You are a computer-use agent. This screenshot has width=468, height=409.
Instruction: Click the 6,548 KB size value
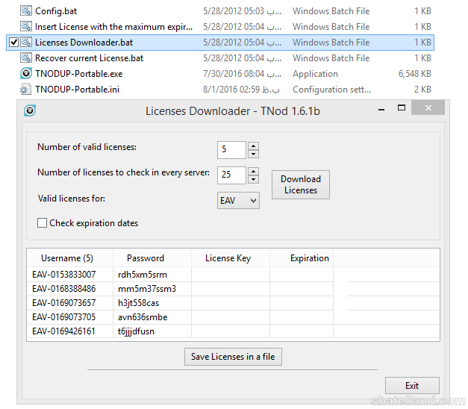coord(415,74)
